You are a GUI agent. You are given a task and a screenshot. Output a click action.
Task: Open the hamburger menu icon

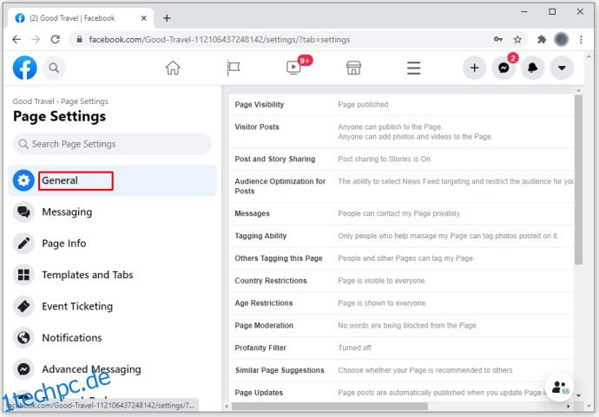(x=414, y=68)
